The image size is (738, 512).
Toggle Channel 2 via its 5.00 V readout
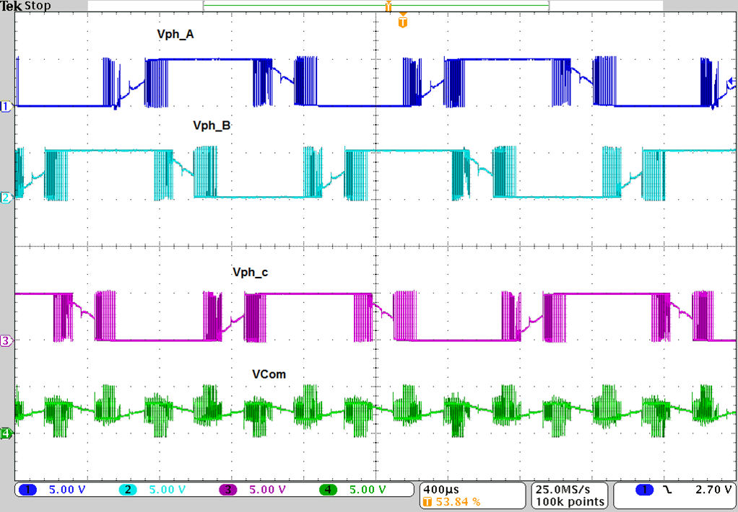166,490
